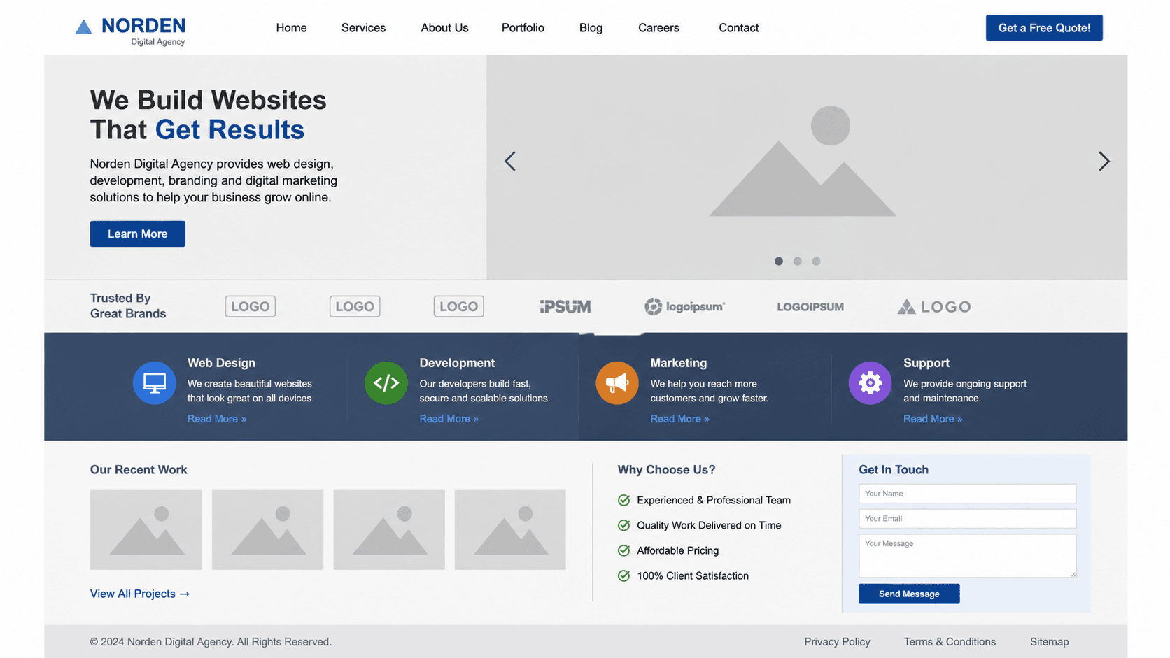Image resolution: width=1170 pixels, height=658 pixels.
Task: Advance slider with the right arrow
Action: pos(1104,162)
